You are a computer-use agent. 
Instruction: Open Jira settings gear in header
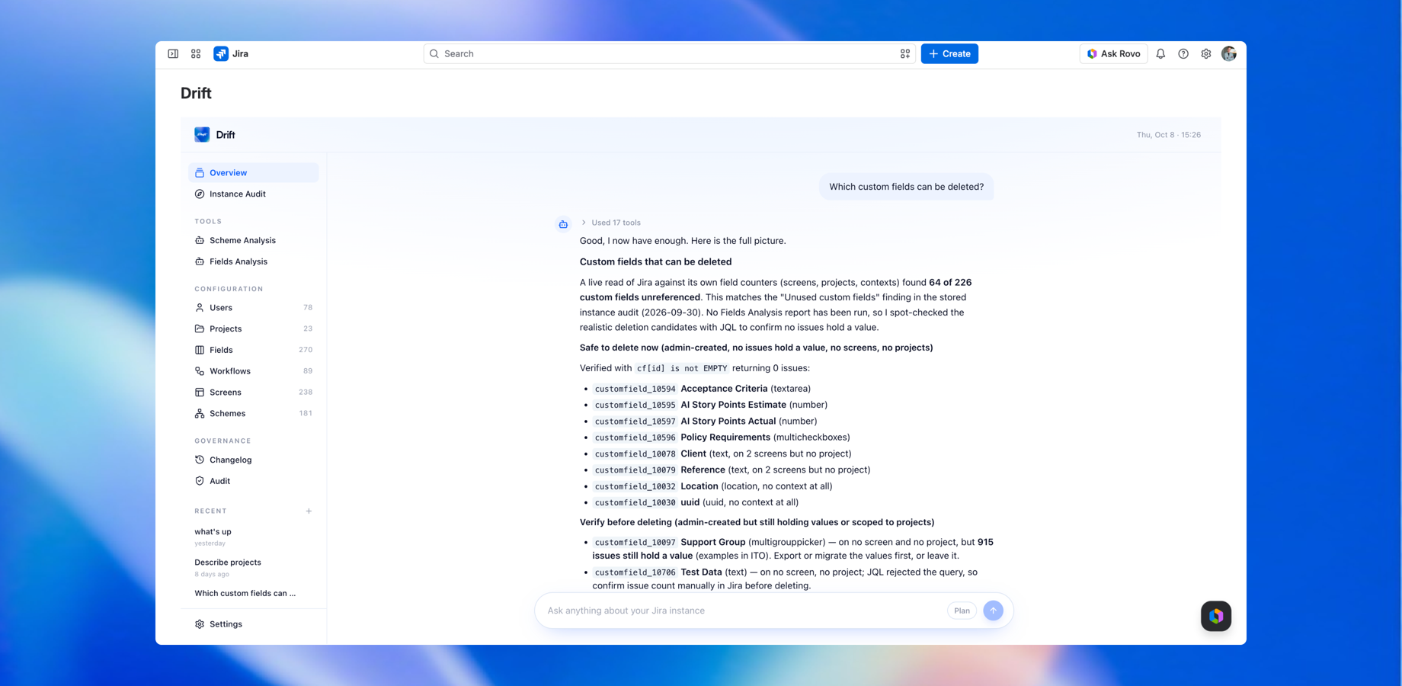1206,54
